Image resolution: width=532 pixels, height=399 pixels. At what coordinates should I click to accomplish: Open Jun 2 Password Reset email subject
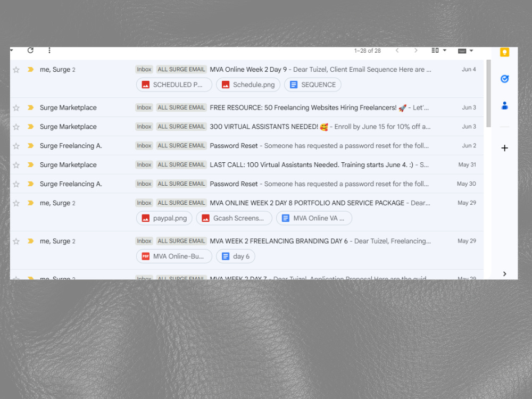(x=234, y=146)
